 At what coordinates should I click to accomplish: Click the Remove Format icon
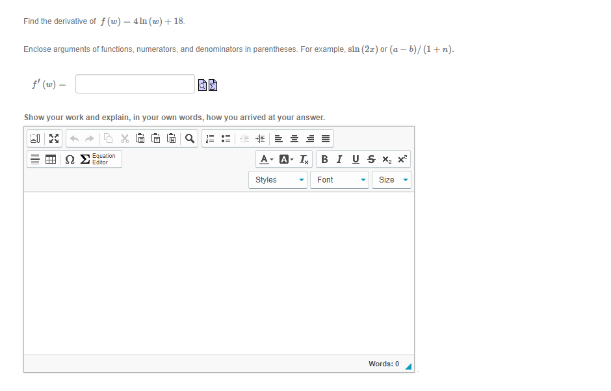tap(304, 159)
